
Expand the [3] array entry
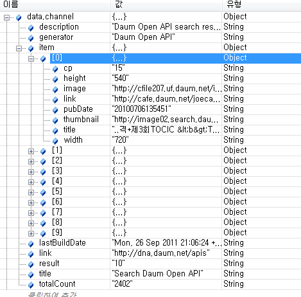point(31,172)
